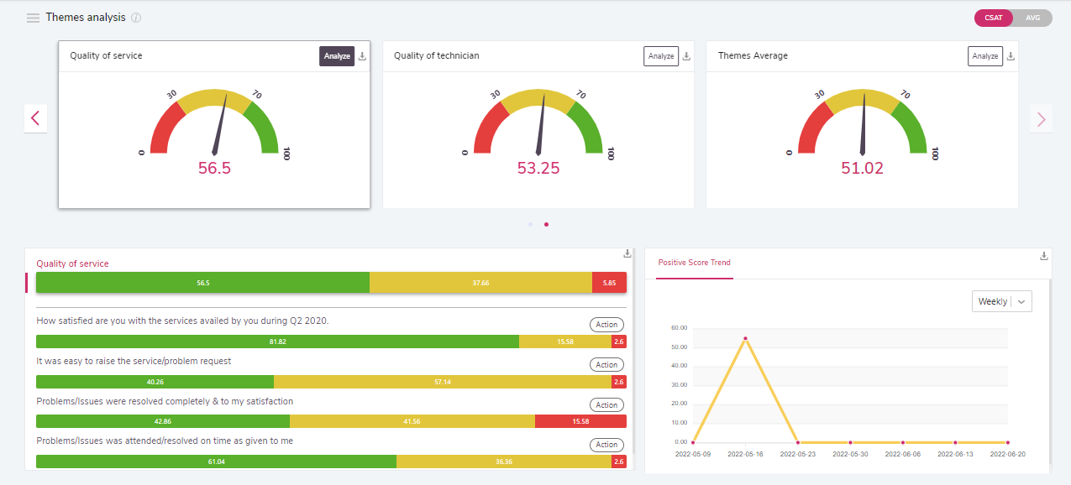Viewport: 1071px width, 485px height.
Task: Download the Themes Average gauge card
Action: (x=1011, y=56)
